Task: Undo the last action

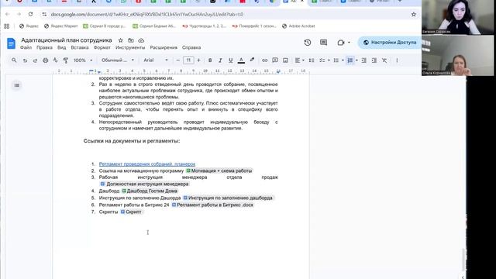Action: pyautogui.click(x=25, y=60)
